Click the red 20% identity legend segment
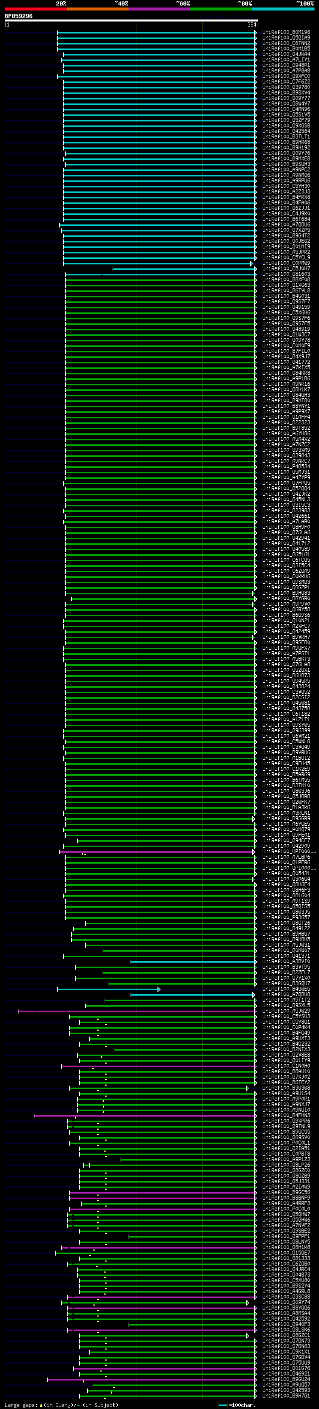 [x=35, y=9]
